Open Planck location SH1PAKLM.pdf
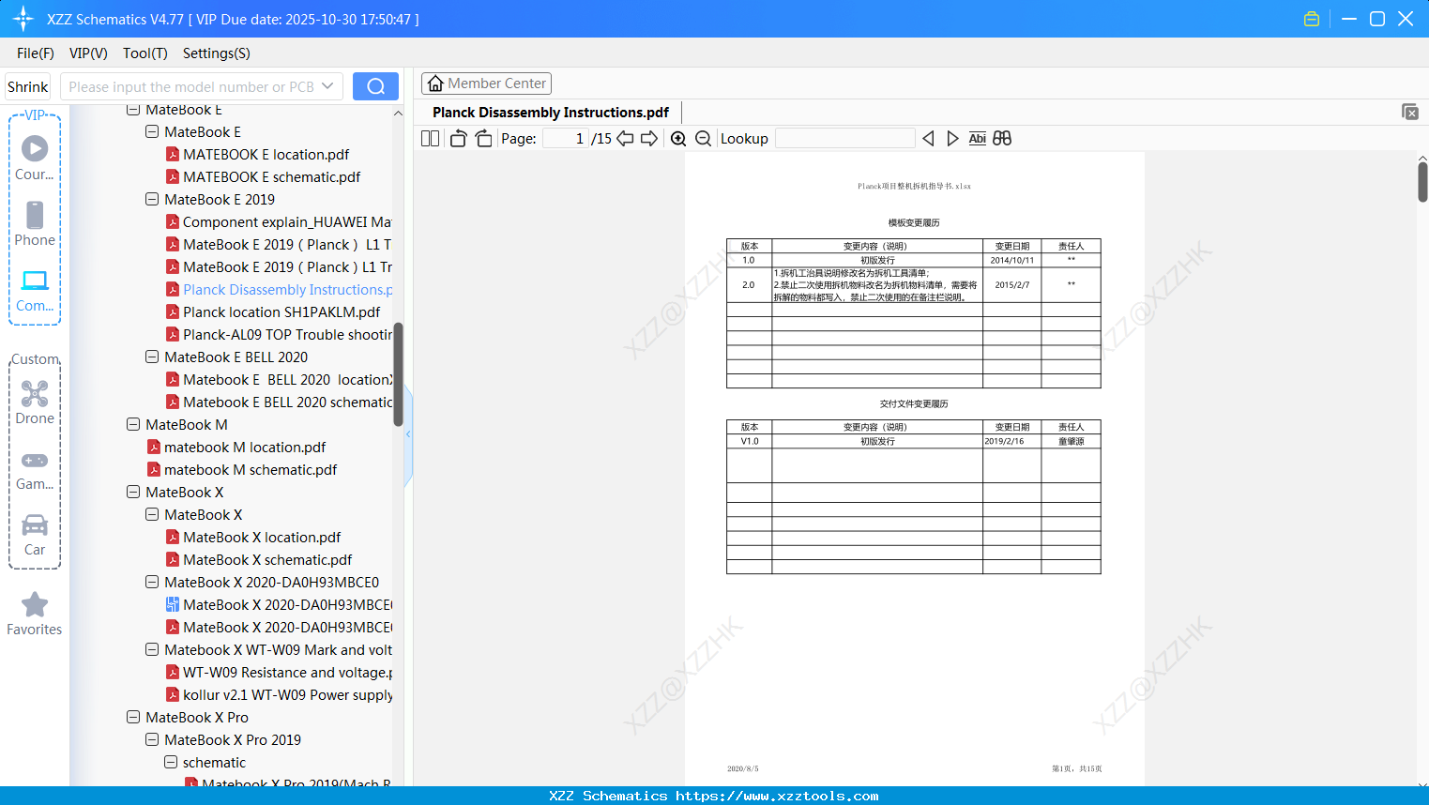Viewport: 1429px width, 805px height. (281, 312)
